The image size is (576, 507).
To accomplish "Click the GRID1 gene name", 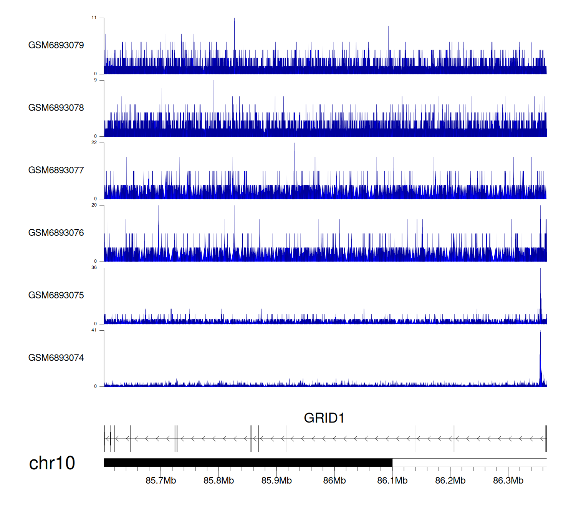I will (324, 418).
